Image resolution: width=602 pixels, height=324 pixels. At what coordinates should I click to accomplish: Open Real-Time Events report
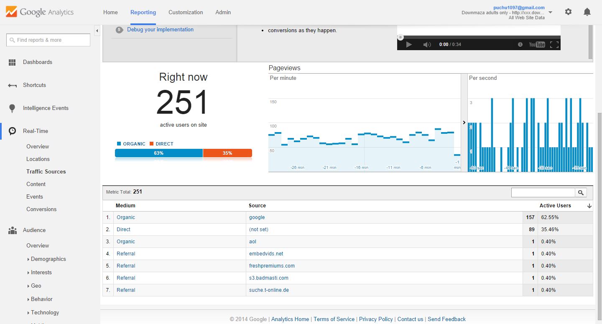click(35, 197)
